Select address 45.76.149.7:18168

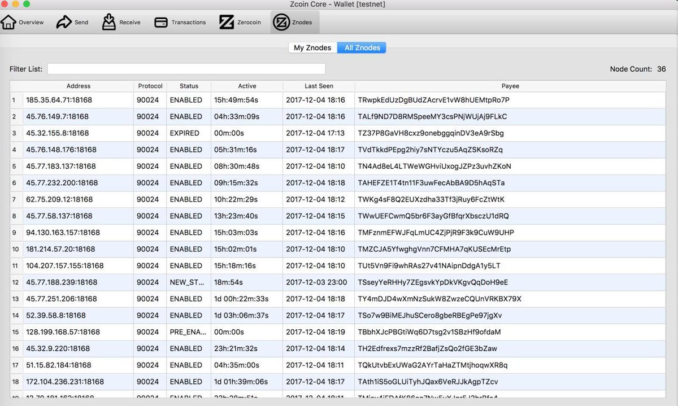(x=57, y=116)
